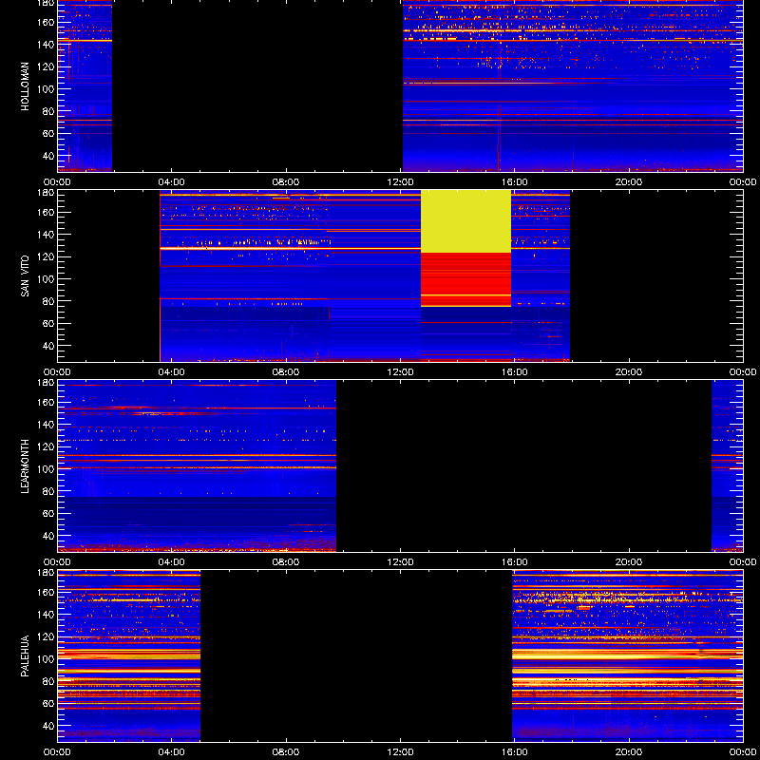Screen dimensions: 760x760
Task: Select the 04:00 time label under Holloman plot
Action: click(x=172, y=182)
